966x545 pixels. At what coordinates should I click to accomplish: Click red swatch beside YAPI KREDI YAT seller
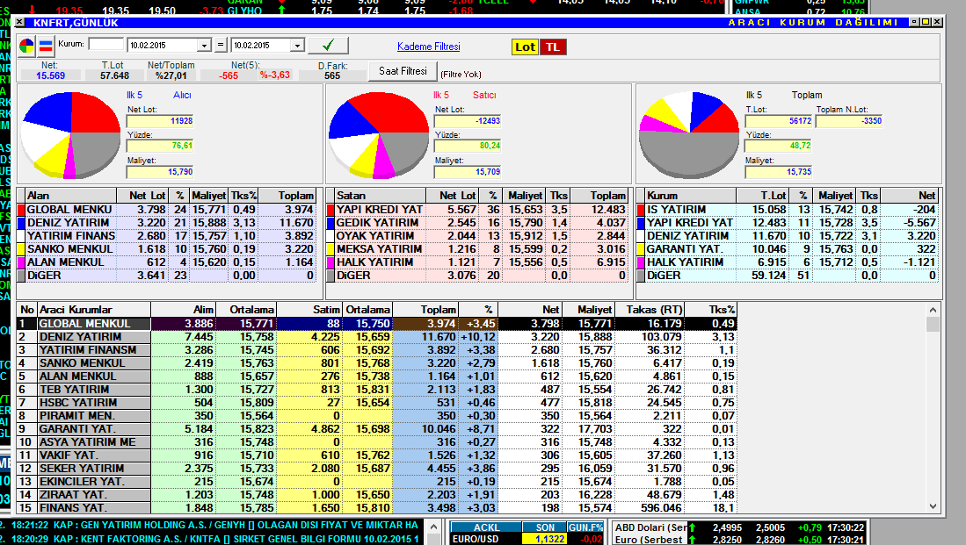click(x=330, y=211)
